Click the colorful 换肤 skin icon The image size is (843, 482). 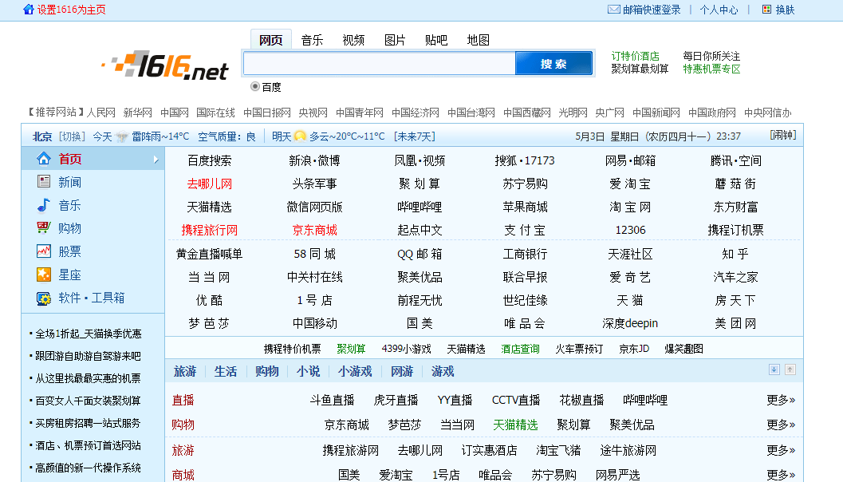coord(766,10)
